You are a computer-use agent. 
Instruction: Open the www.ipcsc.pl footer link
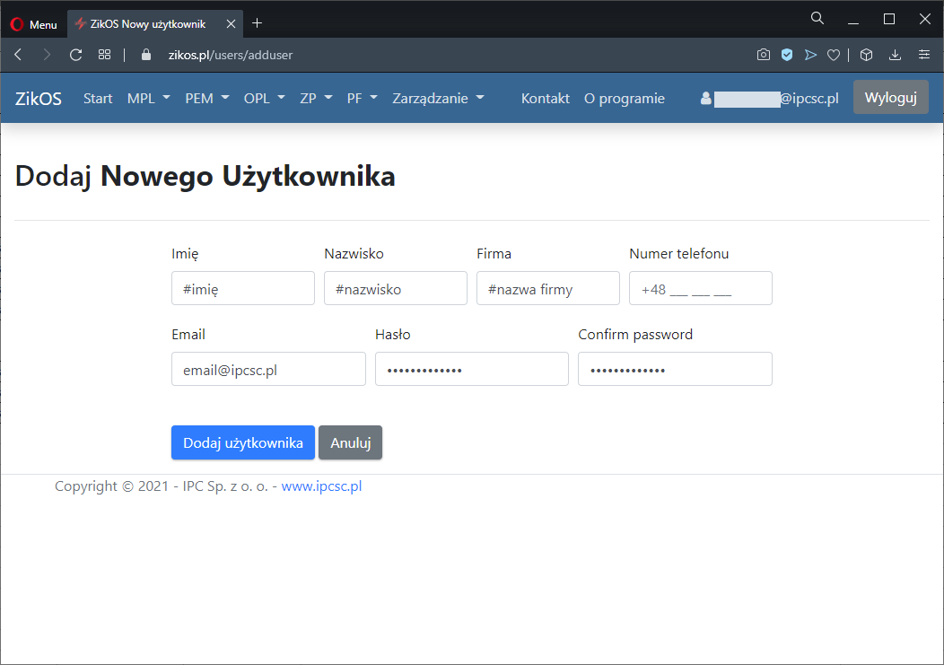[x=321, y=486]
